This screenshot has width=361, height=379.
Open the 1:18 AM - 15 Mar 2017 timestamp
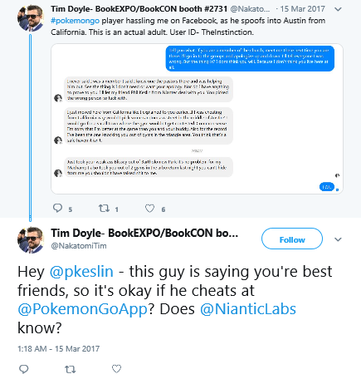point(58,348)
